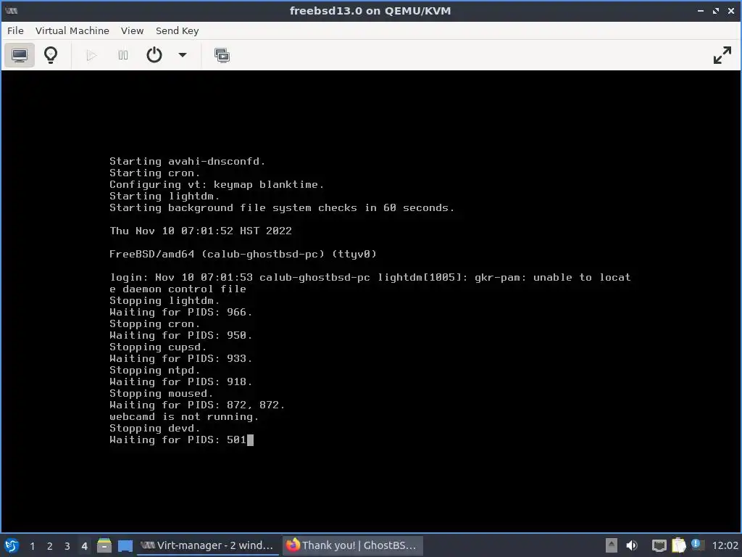The width and height of the screenshot is (742, 557).
Task: Launch file manager from panel
Action: (x=104, y=545)
